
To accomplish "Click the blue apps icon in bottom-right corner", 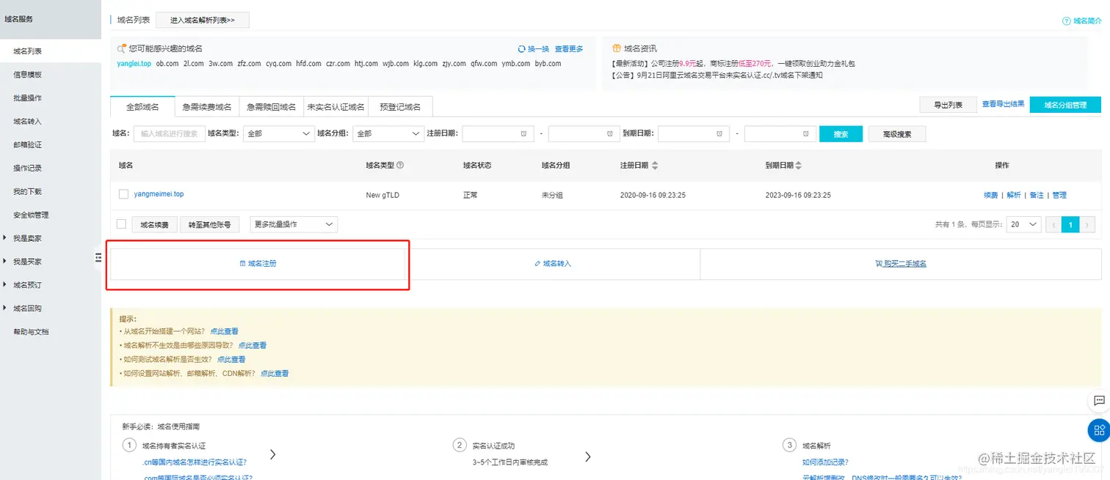I will [1098, 430].
